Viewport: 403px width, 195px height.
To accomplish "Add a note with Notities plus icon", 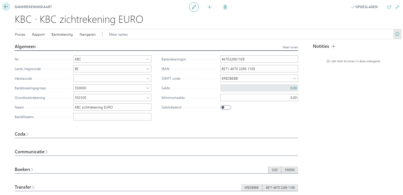I will [334, 46].
